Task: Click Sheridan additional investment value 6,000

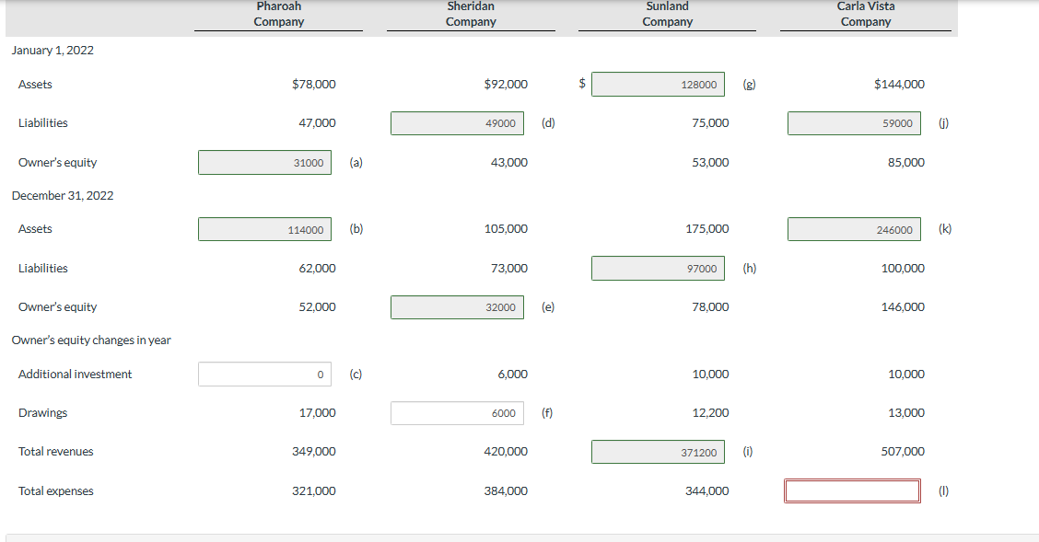Action: click(512, 374)
